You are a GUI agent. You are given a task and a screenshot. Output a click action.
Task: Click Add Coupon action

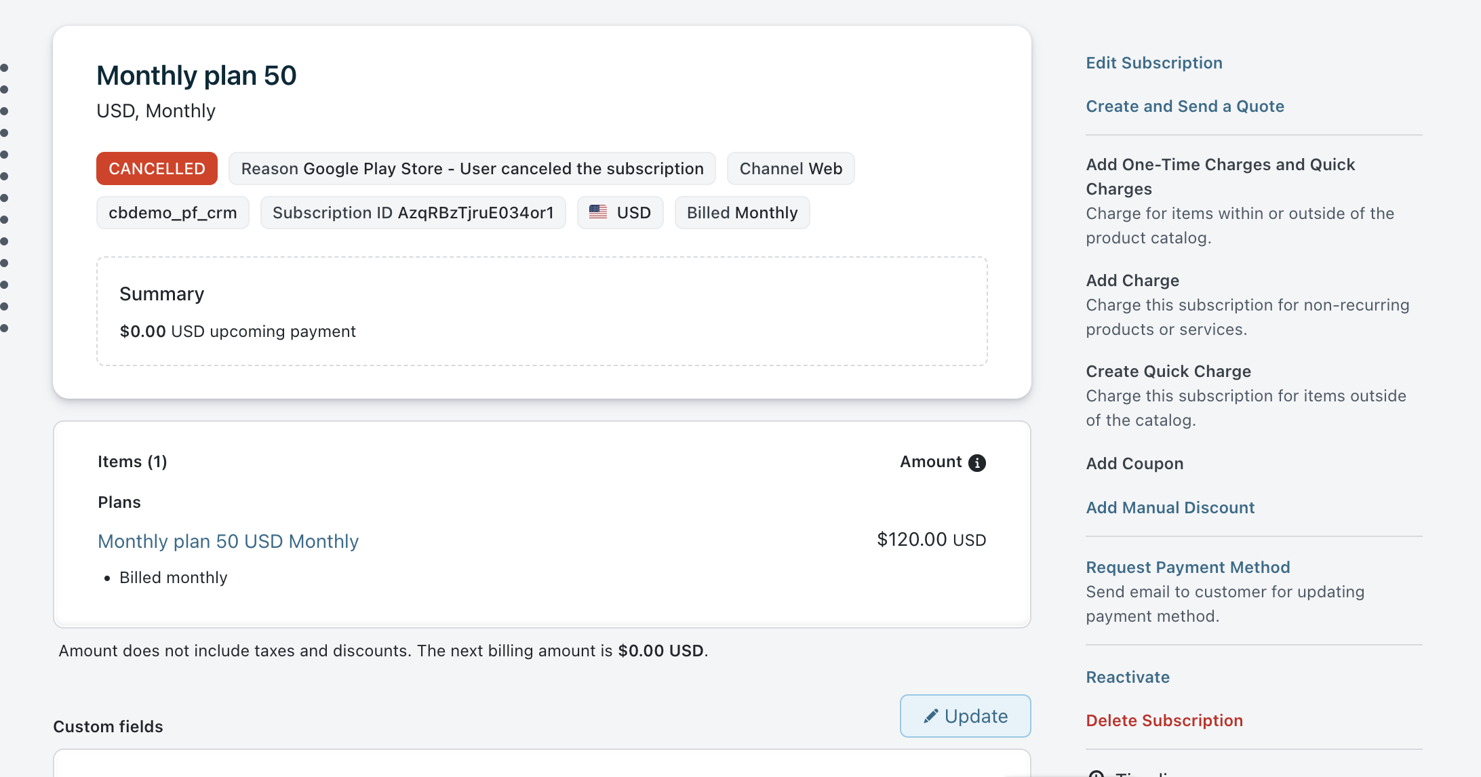click(x=1134, y=464)
